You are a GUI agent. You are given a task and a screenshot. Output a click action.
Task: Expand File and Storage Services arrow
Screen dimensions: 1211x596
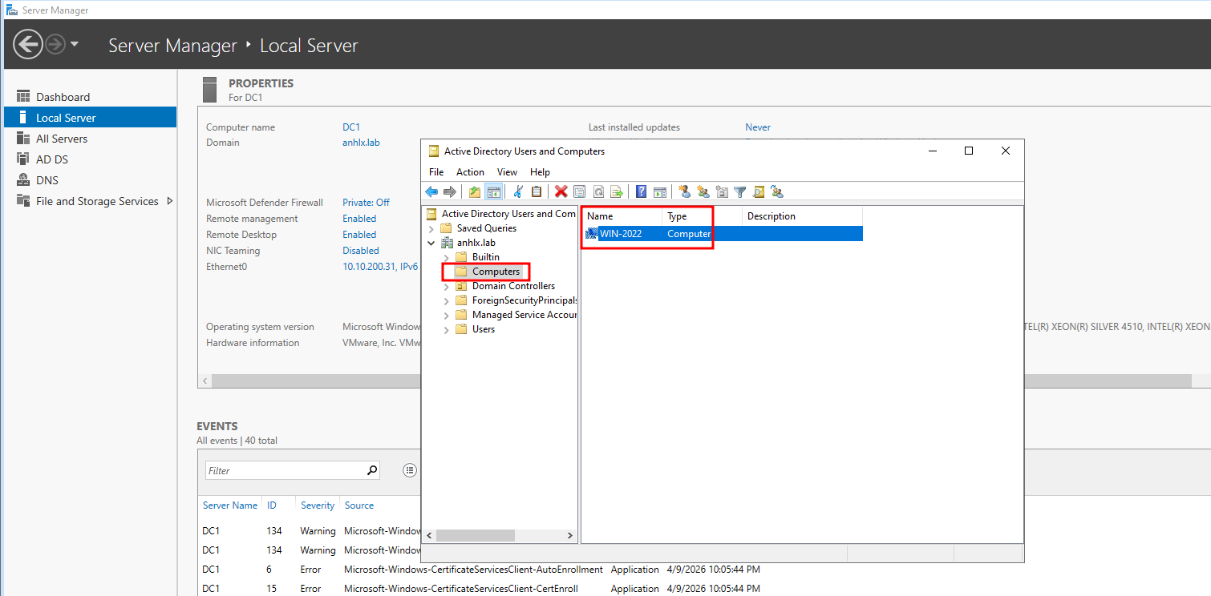point(169,201)
